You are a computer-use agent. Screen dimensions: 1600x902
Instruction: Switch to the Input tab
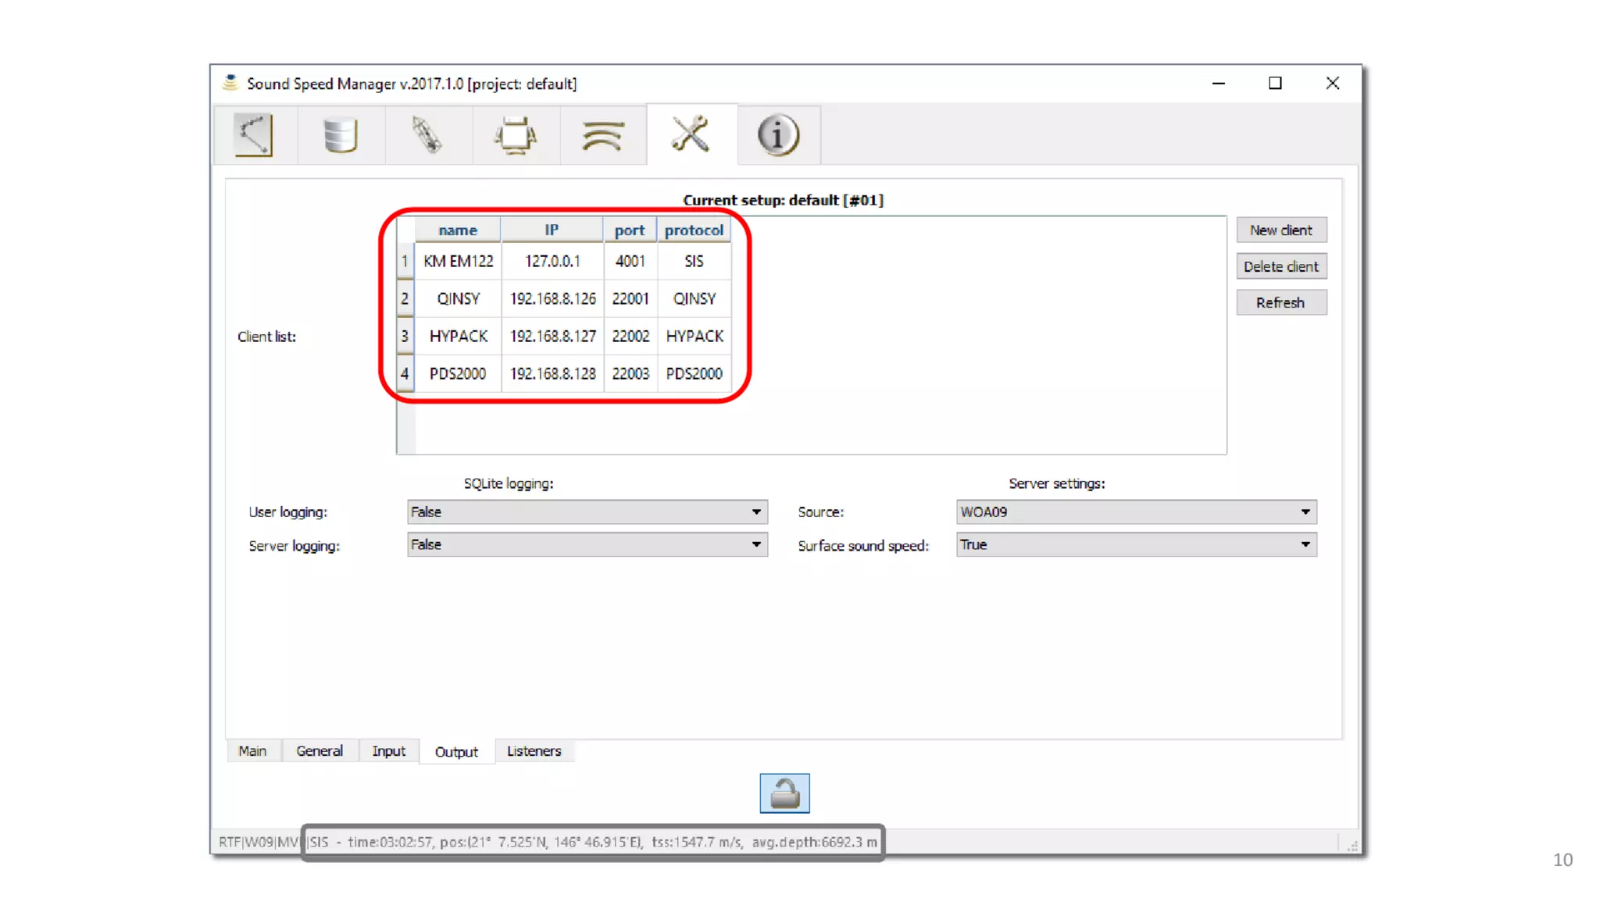(388, 751)
